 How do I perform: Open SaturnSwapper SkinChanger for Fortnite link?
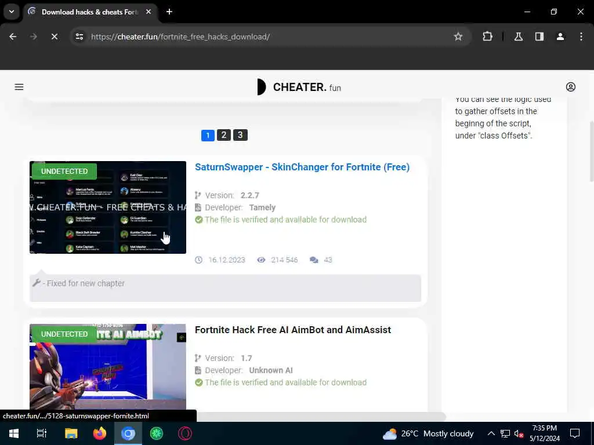tap(302, 167)
